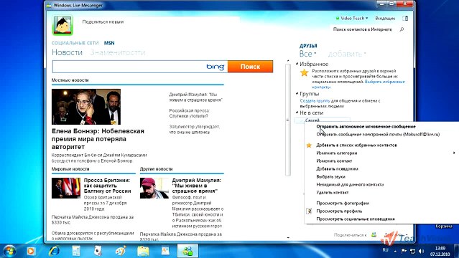The width and height of the screenshot is (459, 258).
Task: Show hidden tray icons arrow
Action: tap(395, 251)
